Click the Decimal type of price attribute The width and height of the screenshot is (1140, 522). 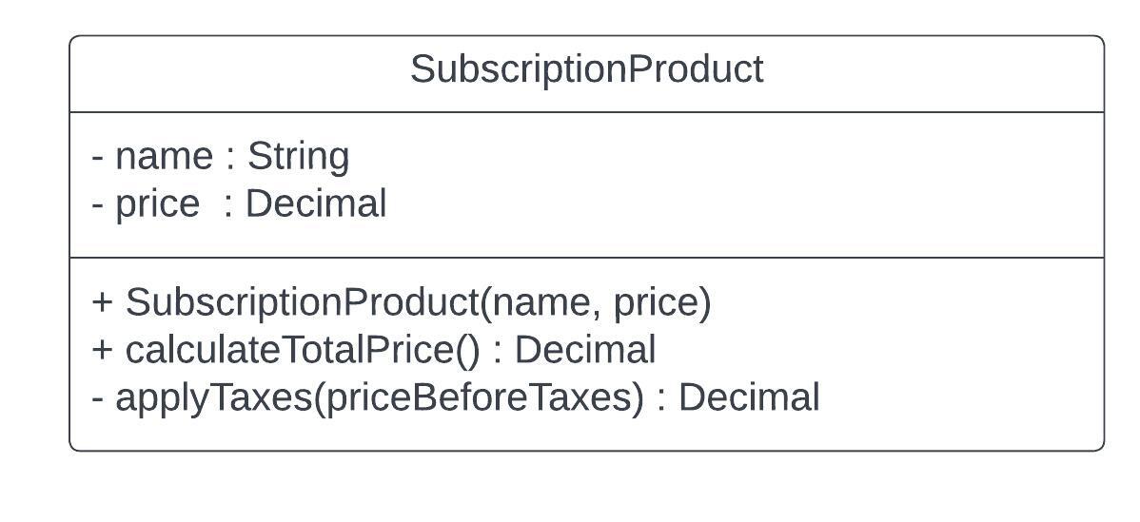(316, 203)
